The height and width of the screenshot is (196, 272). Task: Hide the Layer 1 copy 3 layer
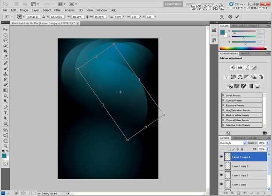coord(221,166)
